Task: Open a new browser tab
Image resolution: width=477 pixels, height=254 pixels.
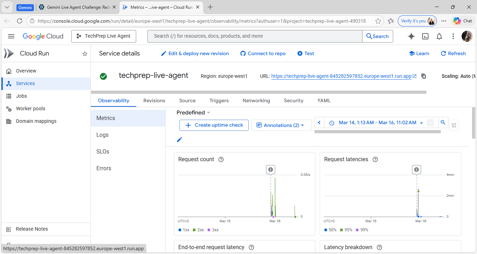Action: pyautogui.click(x=210, y=7)
